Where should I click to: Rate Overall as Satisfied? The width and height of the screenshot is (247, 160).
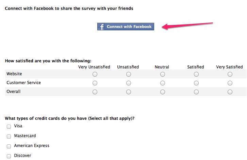pos(196,92)
